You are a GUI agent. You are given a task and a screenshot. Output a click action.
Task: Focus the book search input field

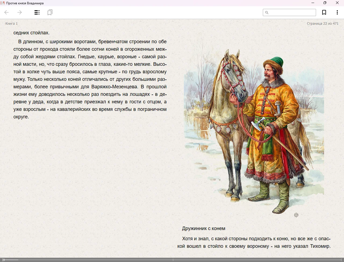point(292,13)
